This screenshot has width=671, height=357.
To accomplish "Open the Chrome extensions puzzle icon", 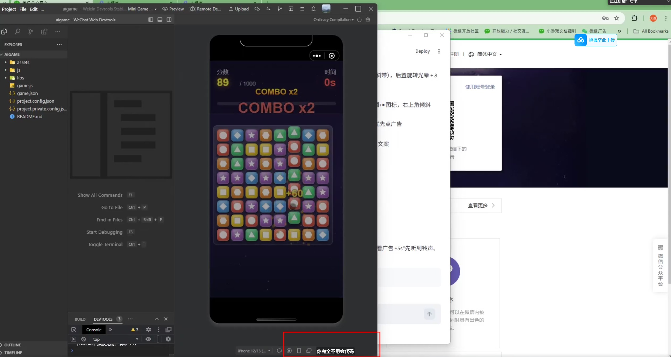I will [x=634, y=18].
